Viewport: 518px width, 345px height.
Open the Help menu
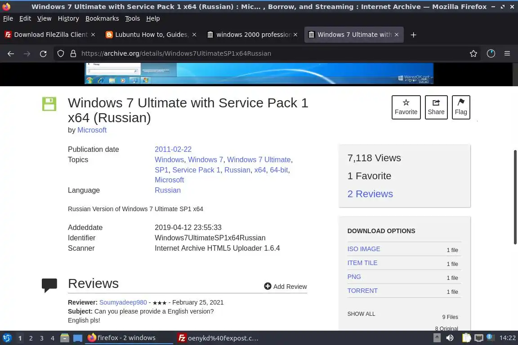click(x=153, y=18)
